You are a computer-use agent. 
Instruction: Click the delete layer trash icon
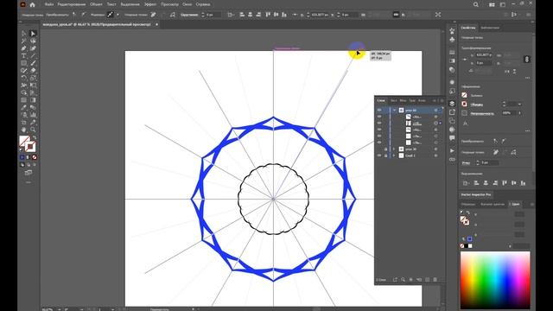pyautogui.click(x=435, y=280)
